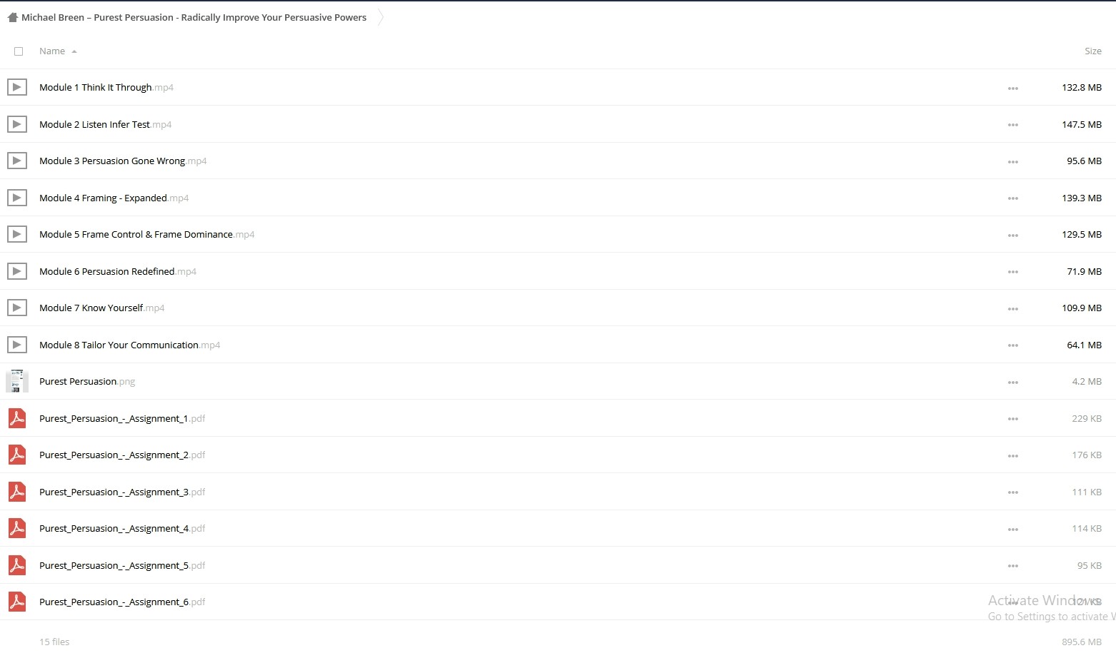Open Module 1 Think It Through.mp4
This screenshot has height=653, width=1116.
[106, 87]
